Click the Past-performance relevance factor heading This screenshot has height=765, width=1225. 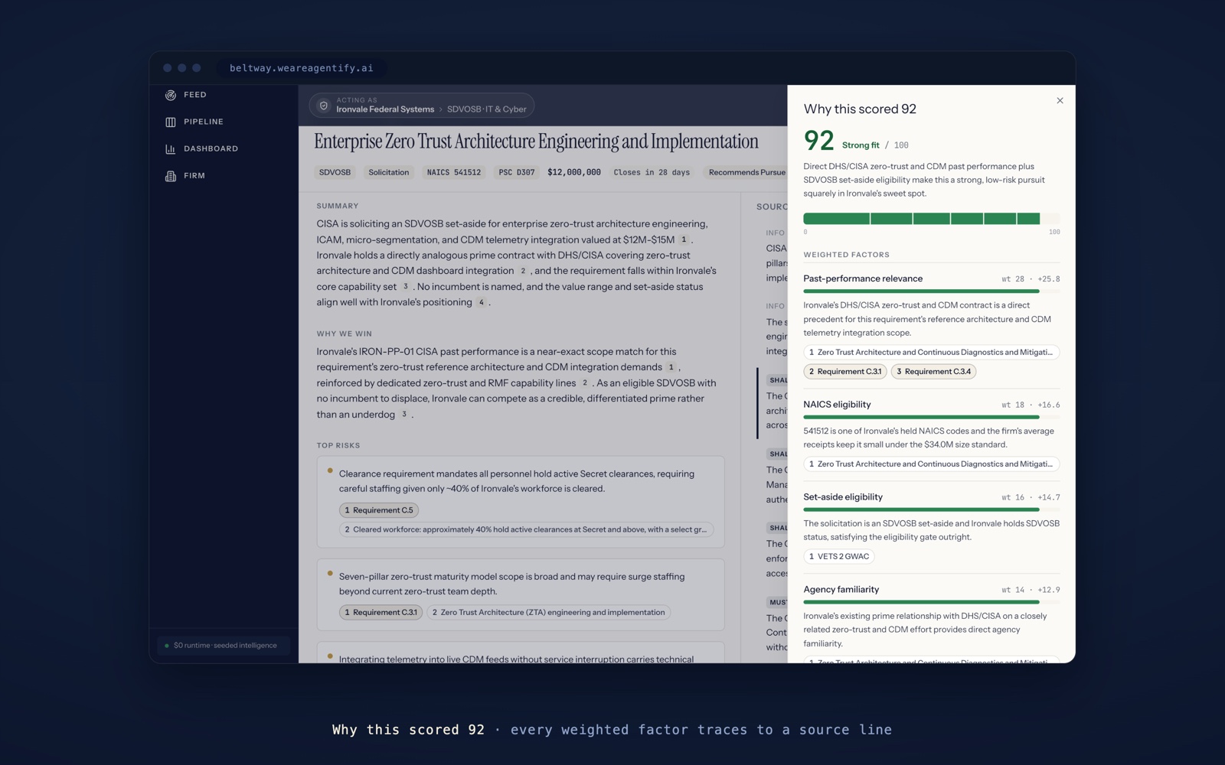[863, 278]
